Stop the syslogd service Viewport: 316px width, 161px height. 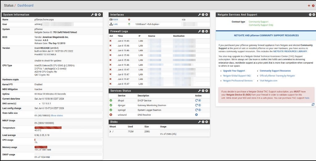point(200,110)
